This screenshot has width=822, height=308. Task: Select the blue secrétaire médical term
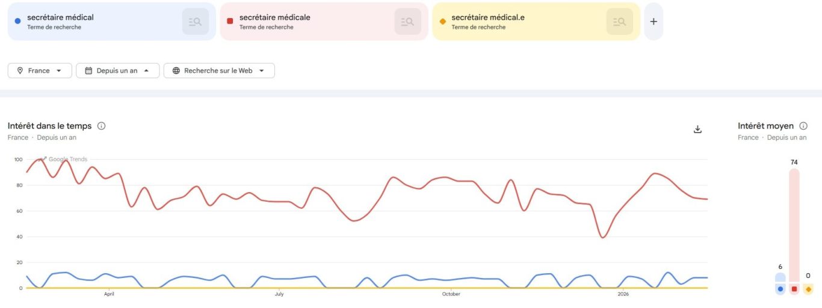point(60,18)
